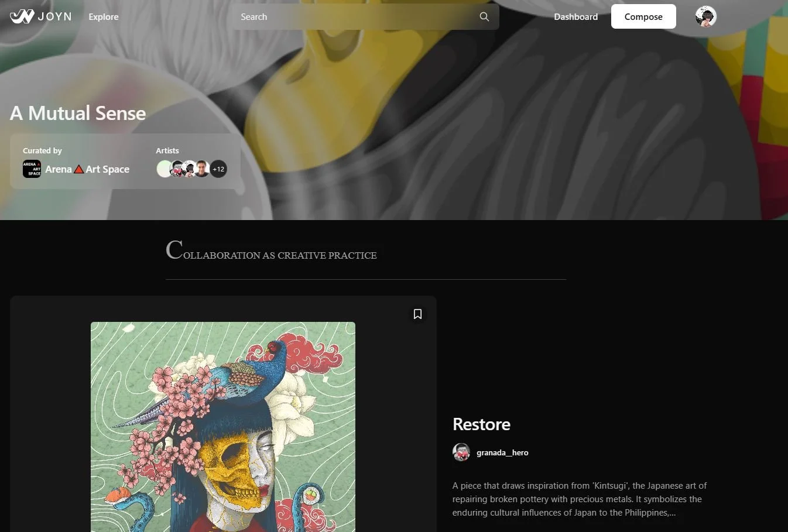
Task: Expand truncated Restore description at the ellipsis
Action: click(672, 513)
